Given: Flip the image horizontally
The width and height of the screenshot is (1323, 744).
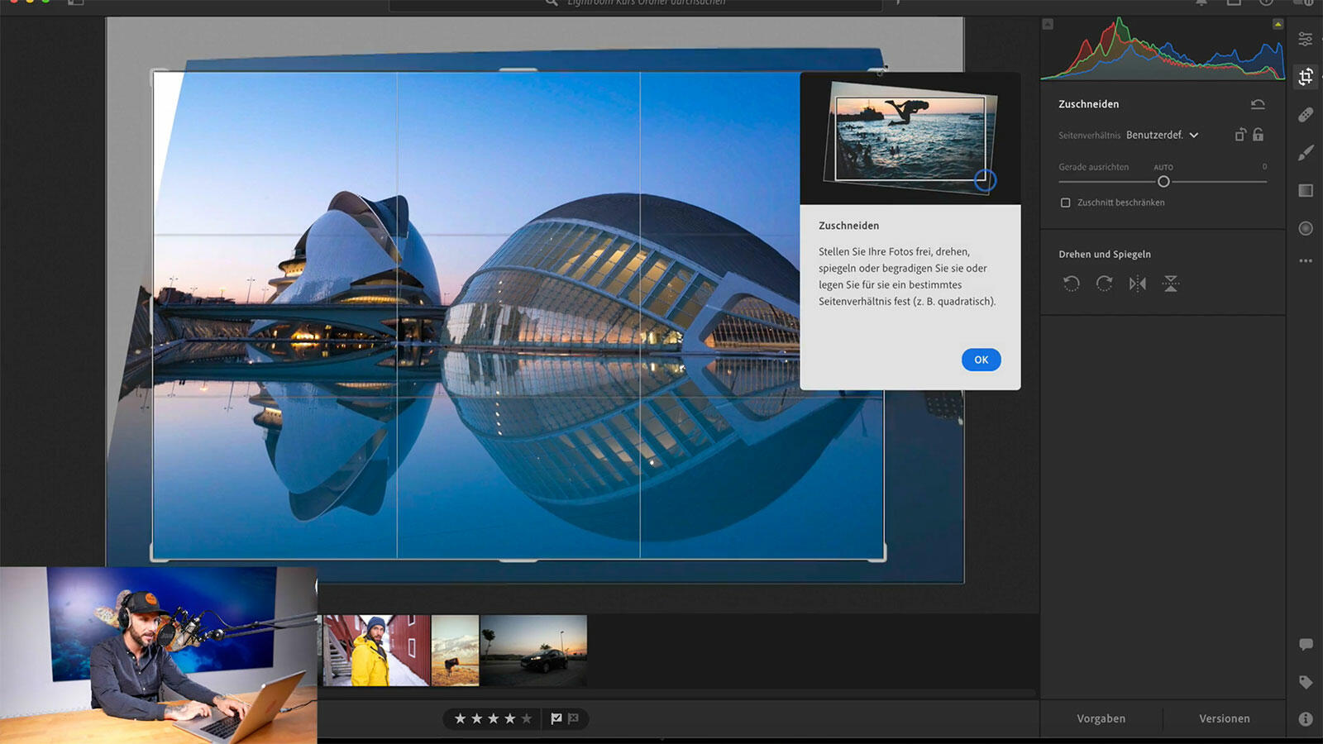Looking at the screenshot, I should coord(1138,284).
